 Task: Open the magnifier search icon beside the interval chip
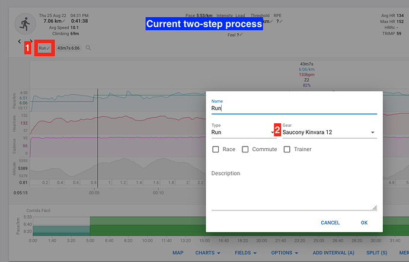tap(88, 48)
